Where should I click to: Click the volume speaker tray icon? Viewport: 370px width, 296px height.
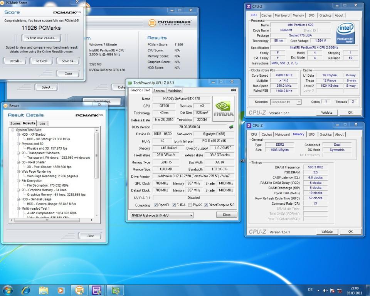tap(325, 290)
